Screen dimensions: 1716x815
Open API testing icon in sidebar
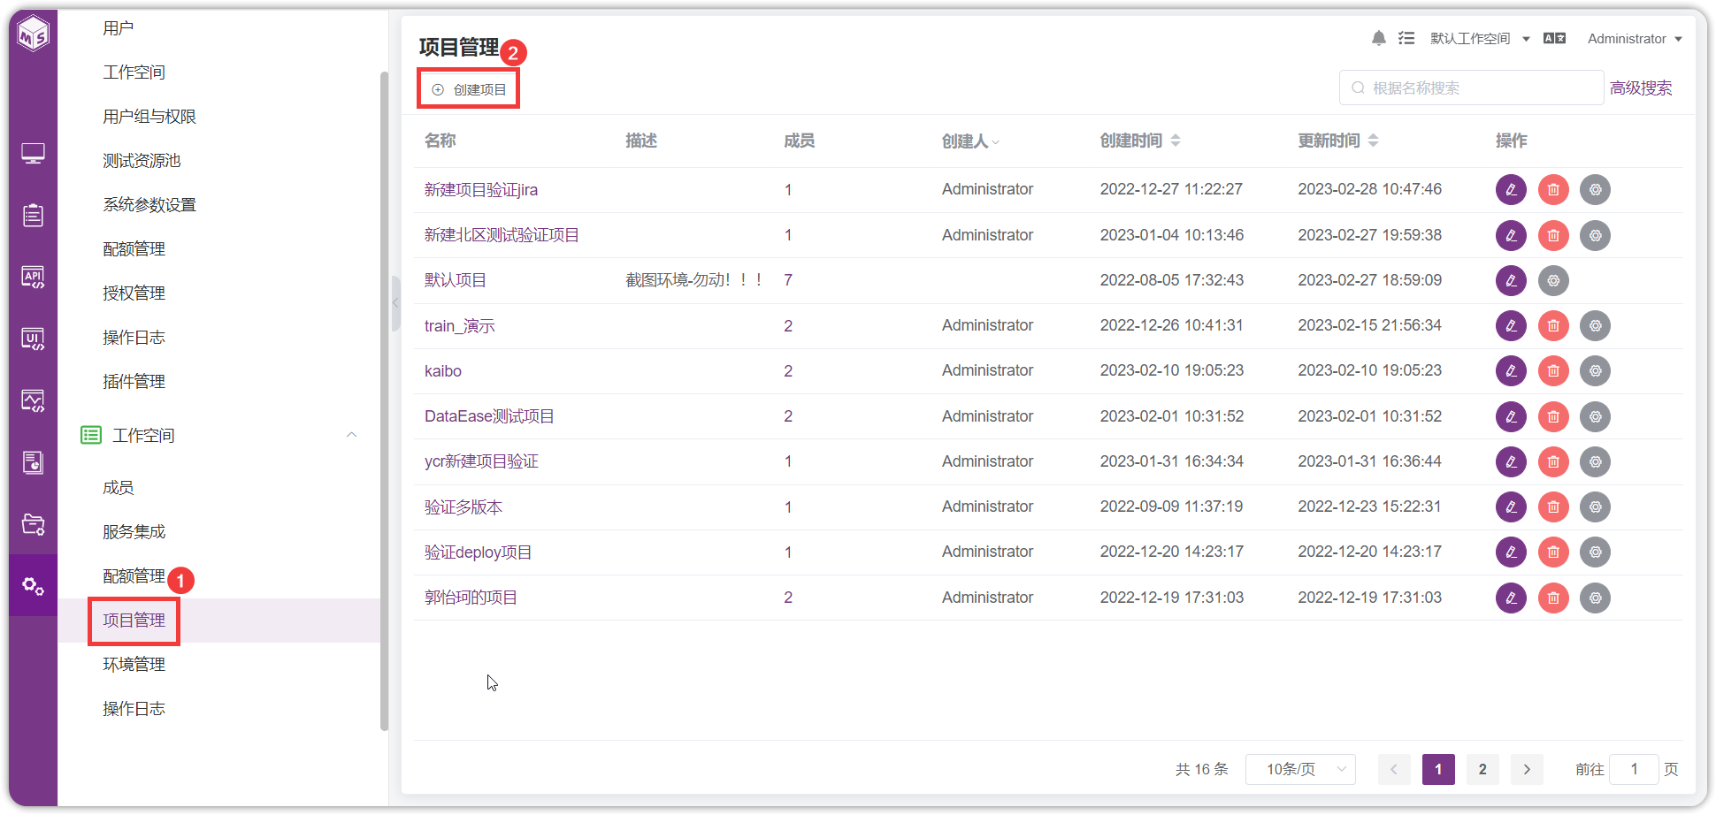point(33,277)
